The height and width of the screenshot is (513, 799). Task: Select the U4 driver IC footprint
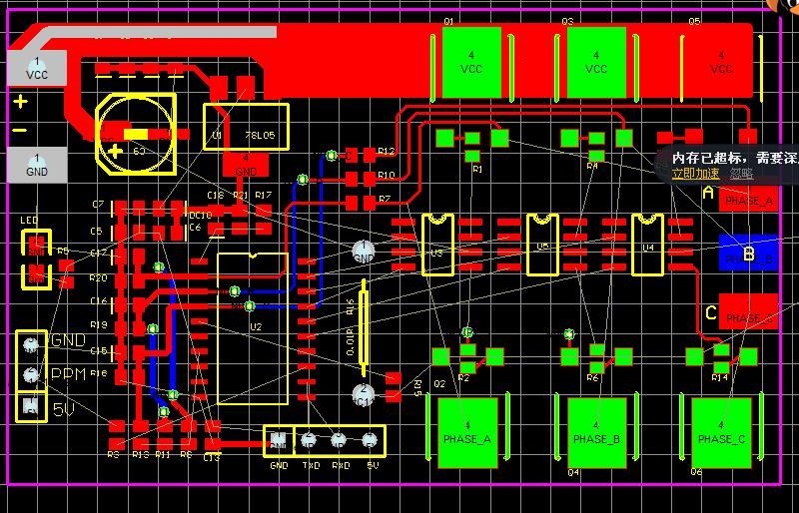click(647, 246)
